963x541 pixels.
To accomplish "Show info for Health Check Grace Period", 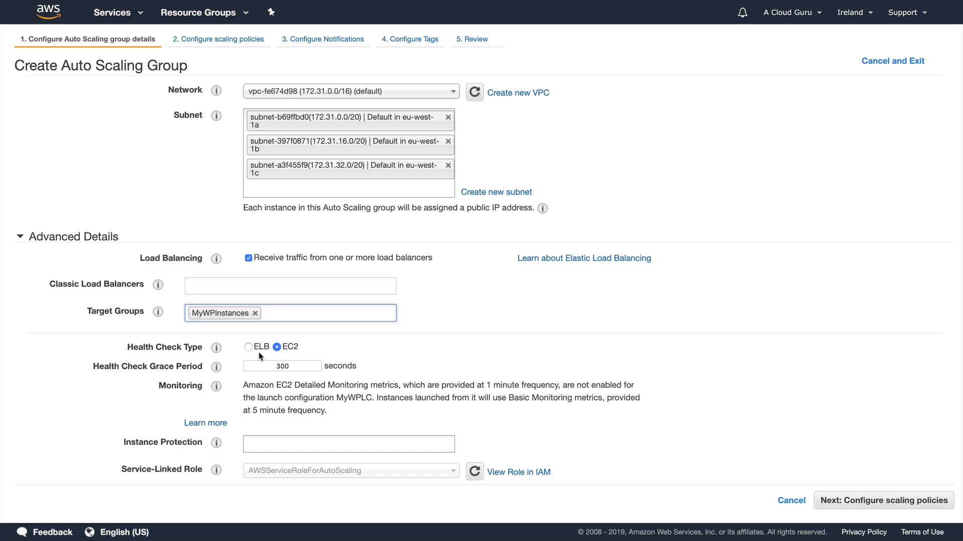I will [216, 367].
